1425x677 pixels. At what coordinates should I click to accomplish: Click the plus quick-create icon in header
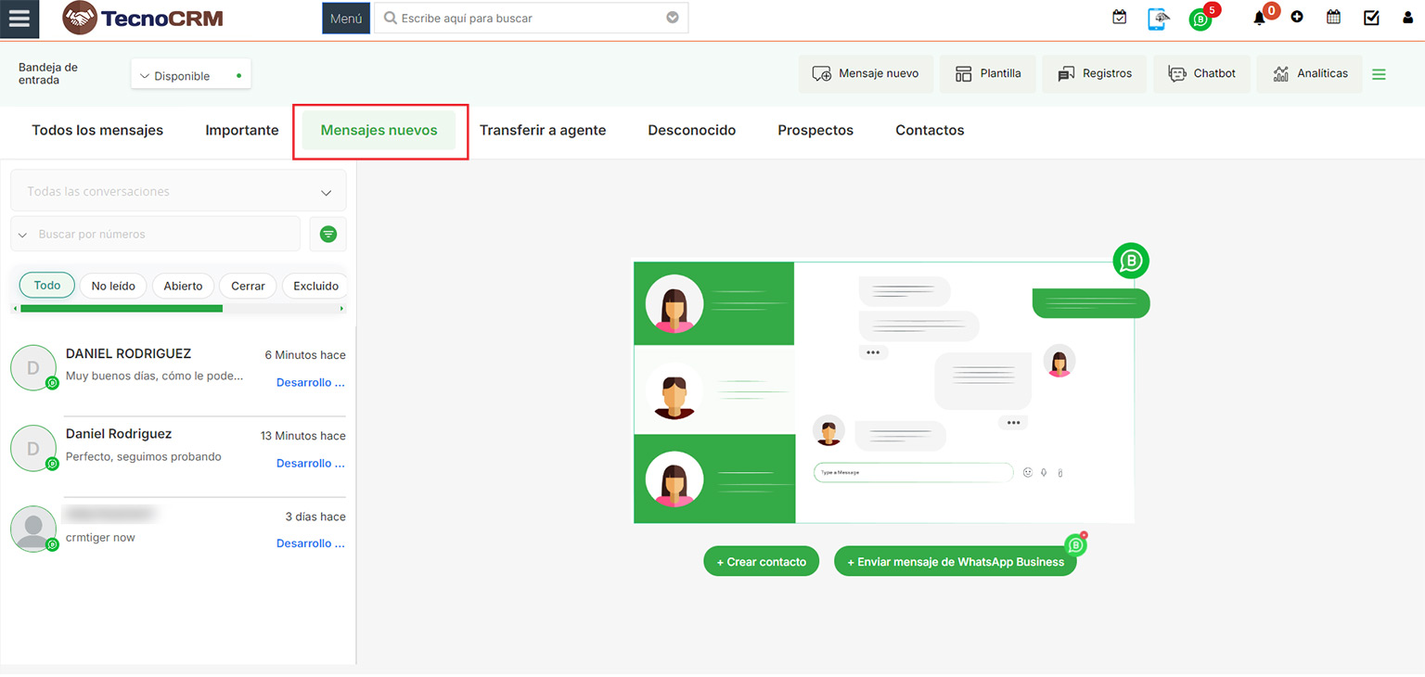coord(1297,18)
